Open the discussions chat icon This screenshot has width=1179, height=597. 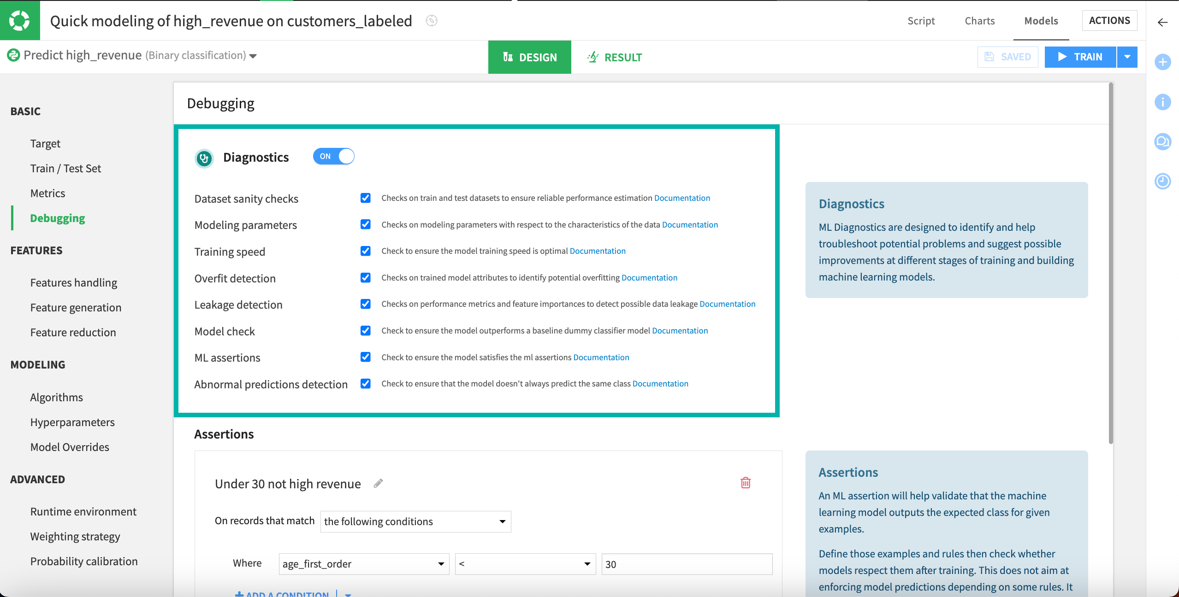pyautogui.click(x=1162, y=141)
